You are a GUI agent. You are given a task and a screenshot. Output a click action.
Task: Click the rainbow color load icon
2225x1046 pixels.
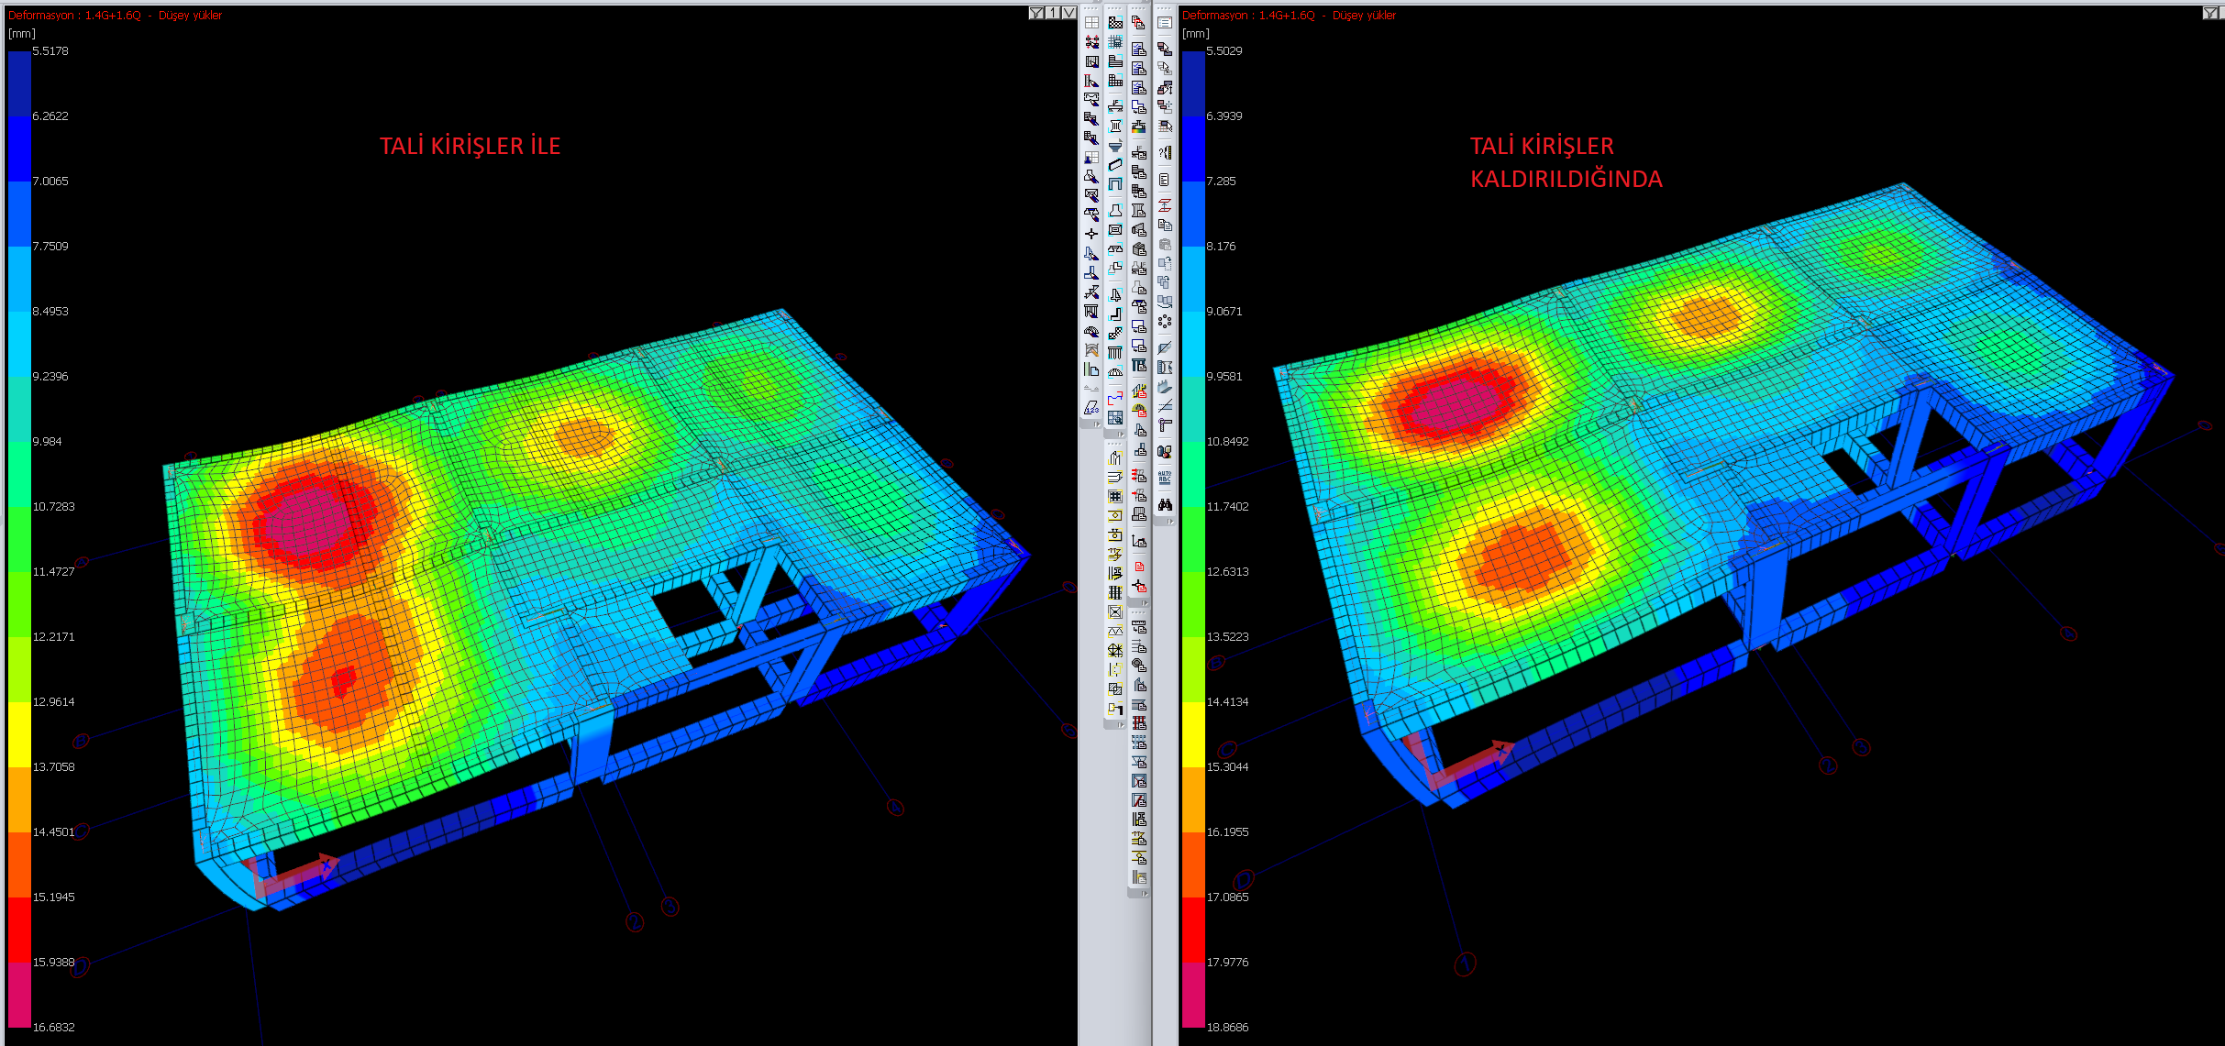[1138, 127]
